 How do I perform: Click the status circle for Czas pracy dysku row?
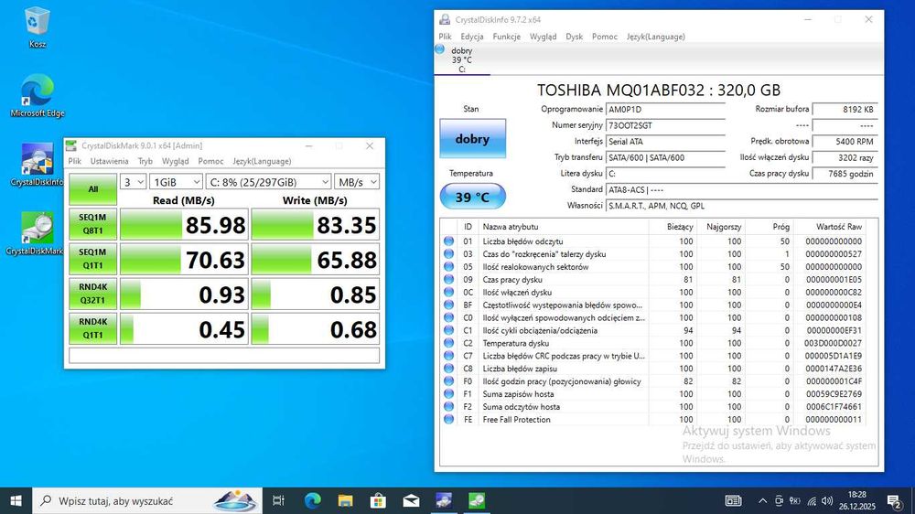tap(448, 280)
